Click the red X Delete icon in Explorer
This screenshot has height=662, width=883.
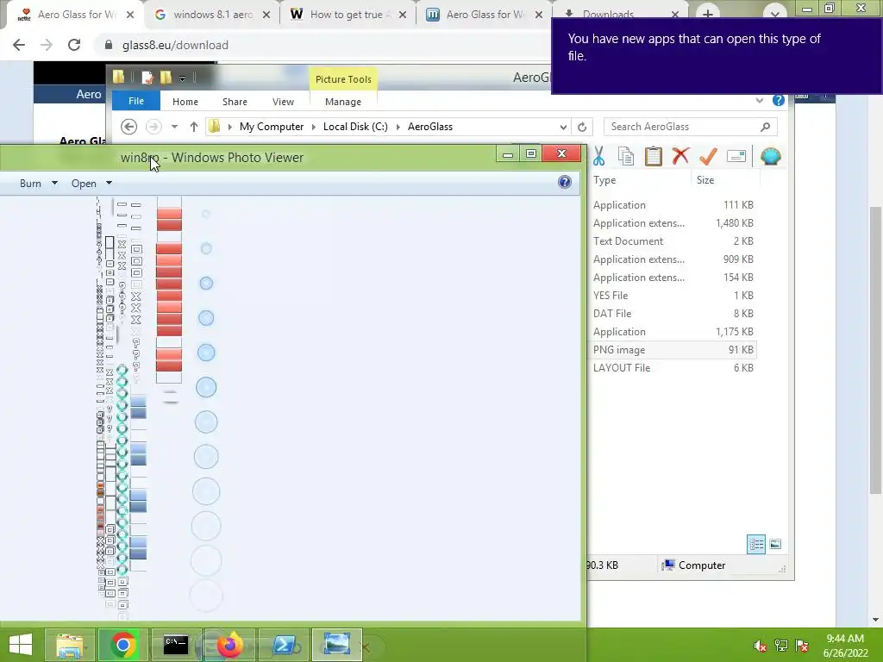click(x=680, y=155)
